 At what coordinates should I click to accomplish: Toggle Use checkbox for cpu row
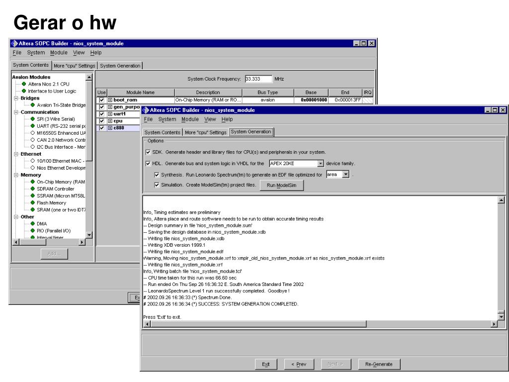tap(102, 121)
